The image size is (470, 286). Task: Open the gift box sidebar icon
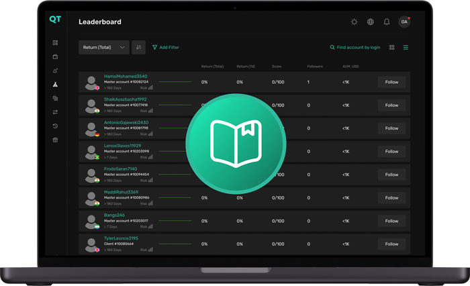(x=55, y=140)
